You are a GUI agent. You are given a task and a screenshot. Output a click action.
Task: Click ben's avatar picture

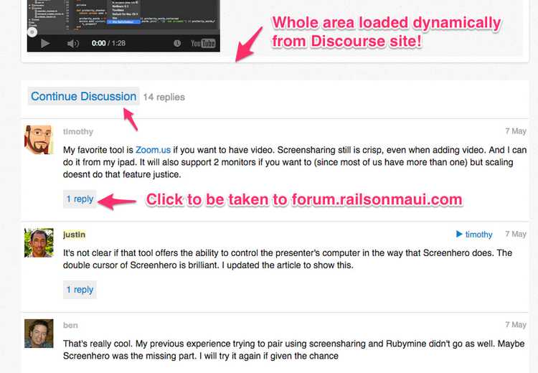pyautogui.click(x=39, y=333)
